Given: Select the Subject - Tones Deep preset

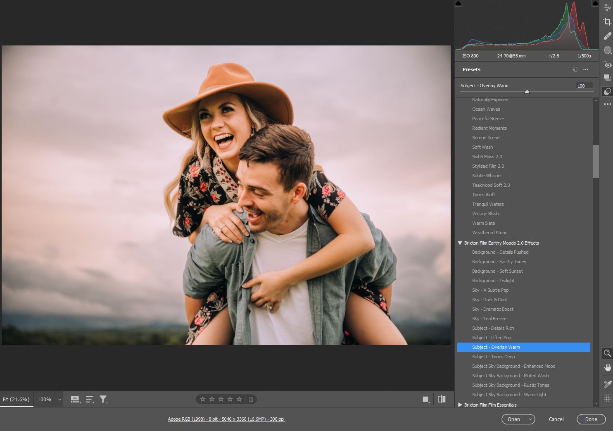Looking at the screenshot, I should click(493, 357).
